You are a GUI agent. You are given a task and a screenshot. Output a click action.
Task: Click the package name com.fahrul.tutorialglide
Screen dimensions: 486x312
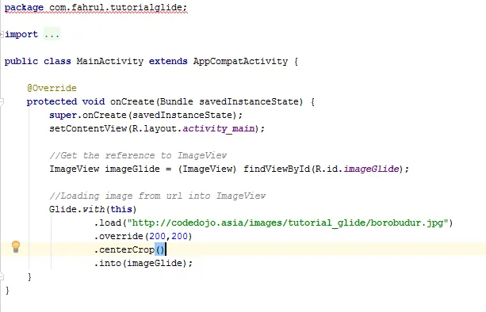(x=117, y=7)
